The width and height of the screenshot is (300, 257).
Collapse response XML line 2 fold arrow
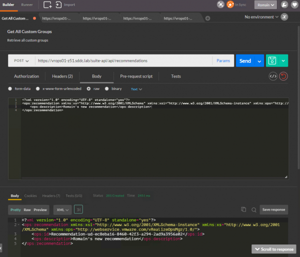[18, 224]
